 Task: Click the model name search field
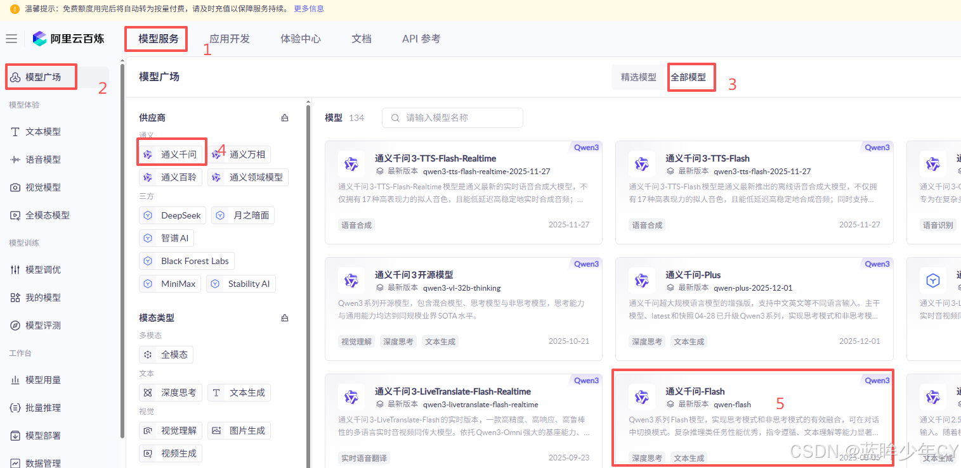[452, 118]
